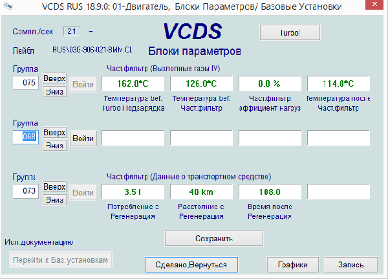Click Сделано, Вернуться button
The image size is (388, 279).
pos(191,265)
